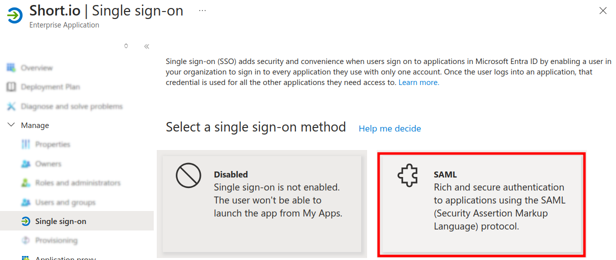This screenshot has height=260, width=616.
Task: Click the Deployment Plan book icon
Action: click(11, 87)
